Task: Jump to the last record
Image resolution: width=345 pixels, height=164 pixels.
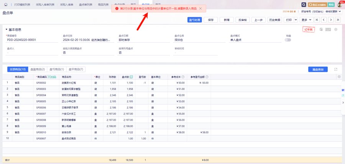Action: [x=338, y=20]
